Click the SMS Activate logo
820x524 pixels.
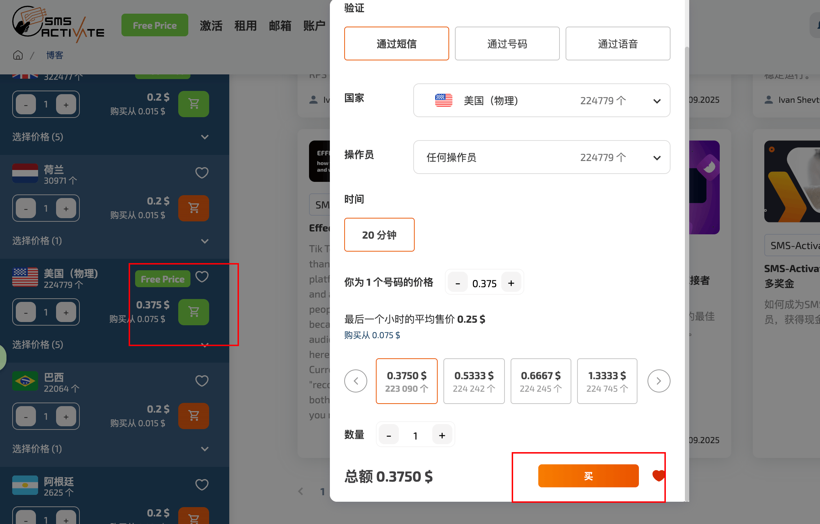point(57,24)
